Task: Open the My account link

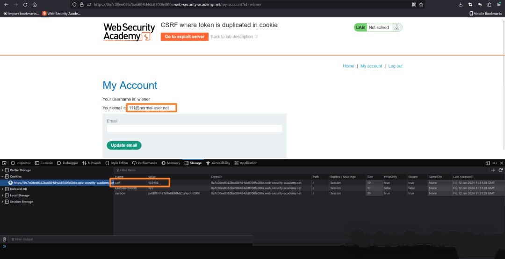Action: pyautogui.click(x=371, y=66)
